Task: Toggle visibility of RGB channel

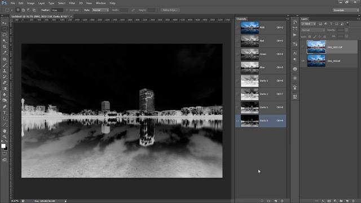Action: 237,28
